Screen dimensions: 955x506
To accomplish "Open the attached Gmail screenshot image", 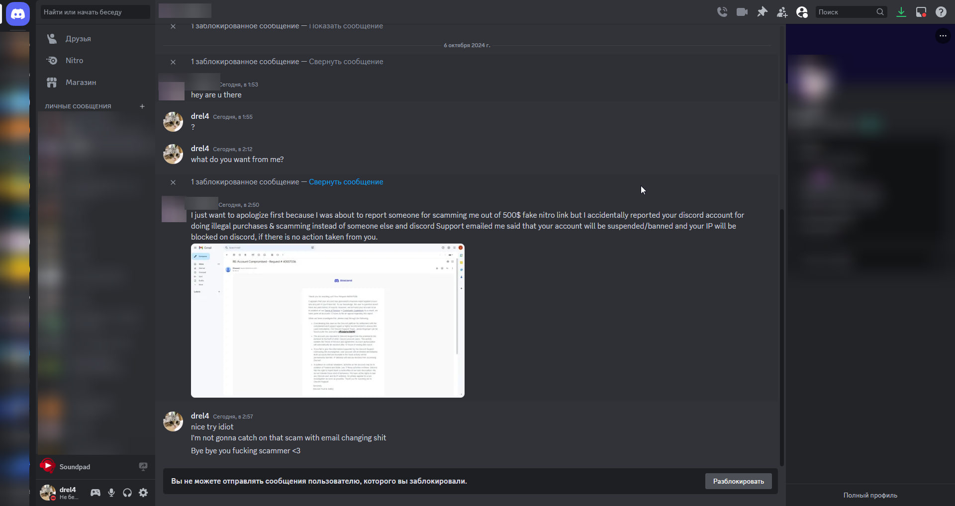I will (x=328, y=321).
